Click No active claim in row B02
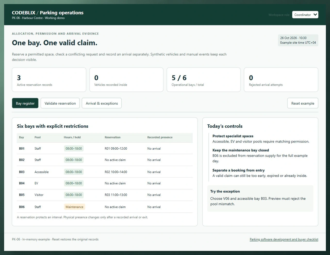 coord(115,160)
